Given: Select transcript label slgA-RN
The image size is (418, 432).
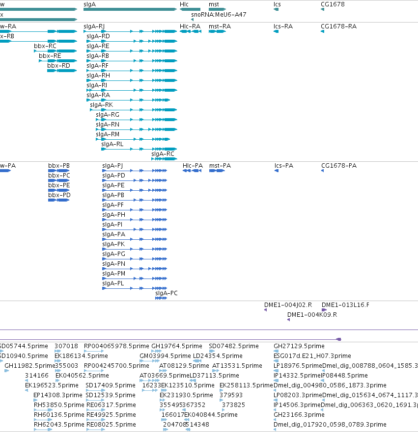Looking at the screenshot, I should (108, 125).
